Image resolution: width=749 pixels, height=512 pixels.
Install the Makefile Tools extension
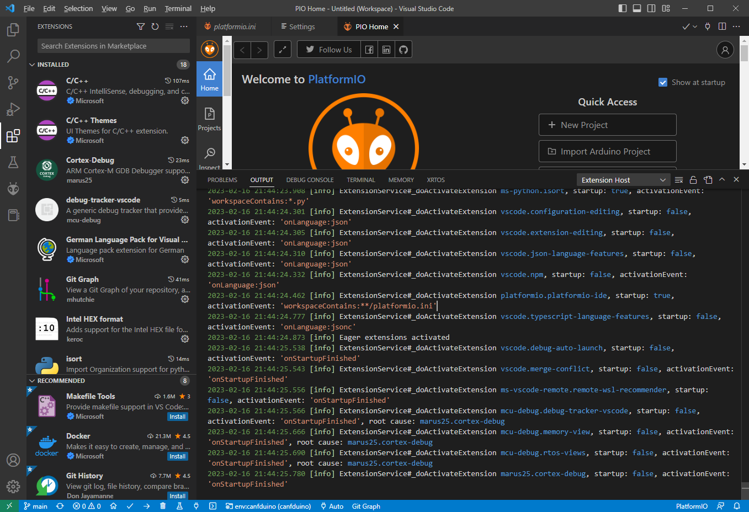pyautogui.click(x=178, y=417)
